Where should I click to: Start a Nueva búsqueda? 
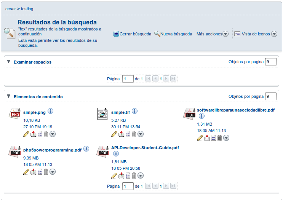click(x=173, y=34)
